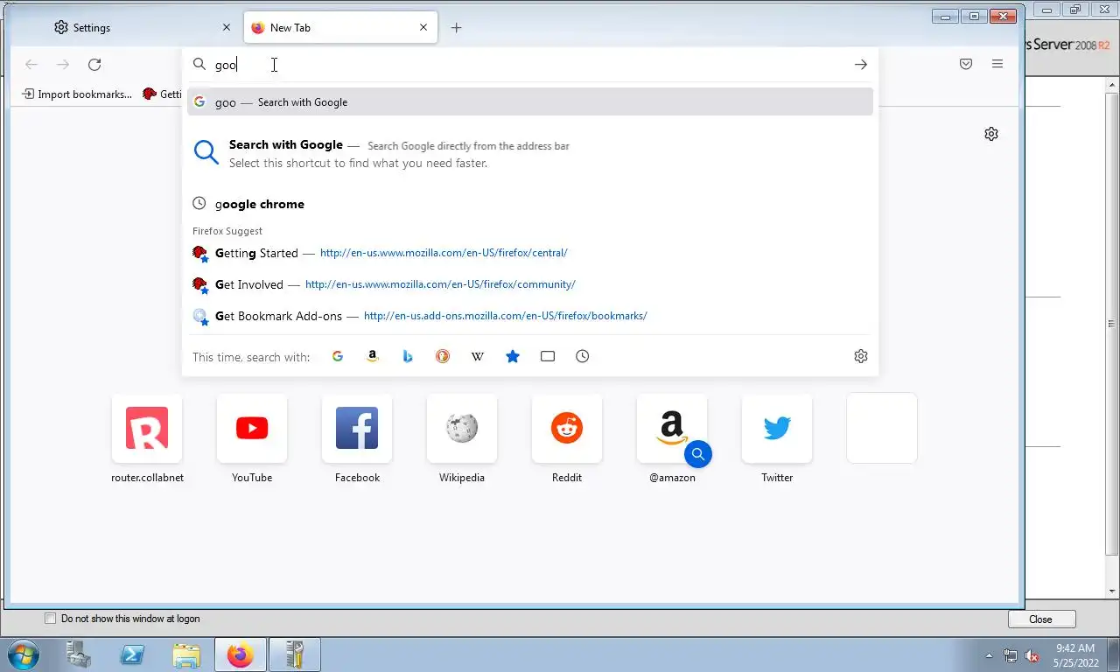Search this time with Wikipedia icon
Image resolution: width=1120 pixels, height=672 pixels.
click(478, 356)
